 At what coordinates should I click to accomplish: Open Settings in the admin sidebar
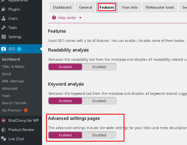(21, 37)
